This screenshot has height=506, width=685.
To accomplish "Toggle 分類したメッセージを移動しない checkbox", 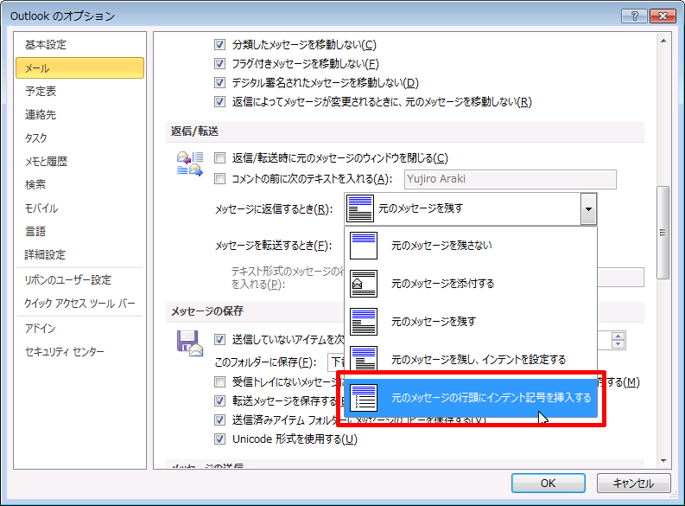I will pyautogui.click(x=219, y=45).
